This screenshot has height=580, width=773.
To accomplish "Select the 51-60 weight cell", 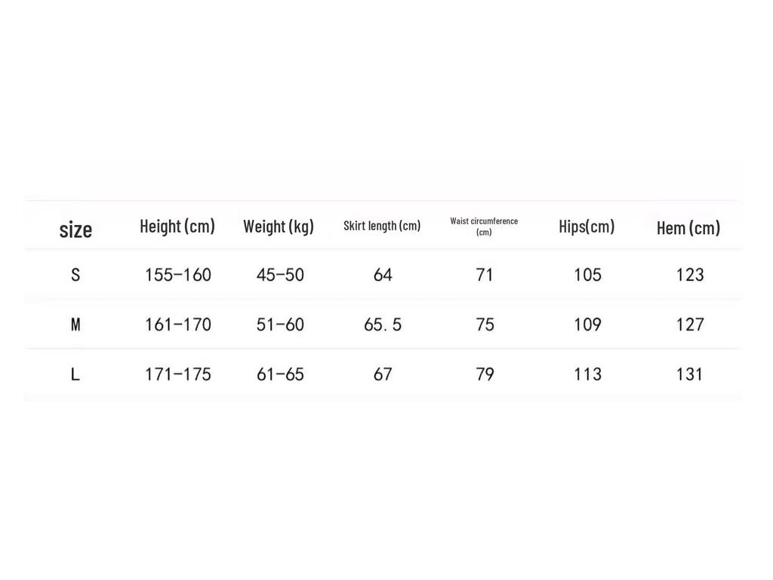I will (x=280, y=325).
